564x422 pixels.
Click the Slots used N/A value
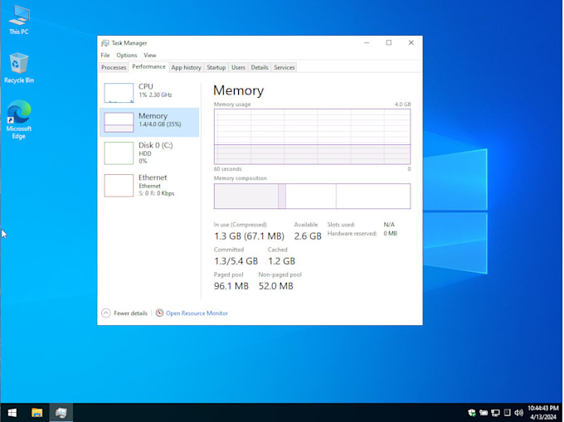389,225
